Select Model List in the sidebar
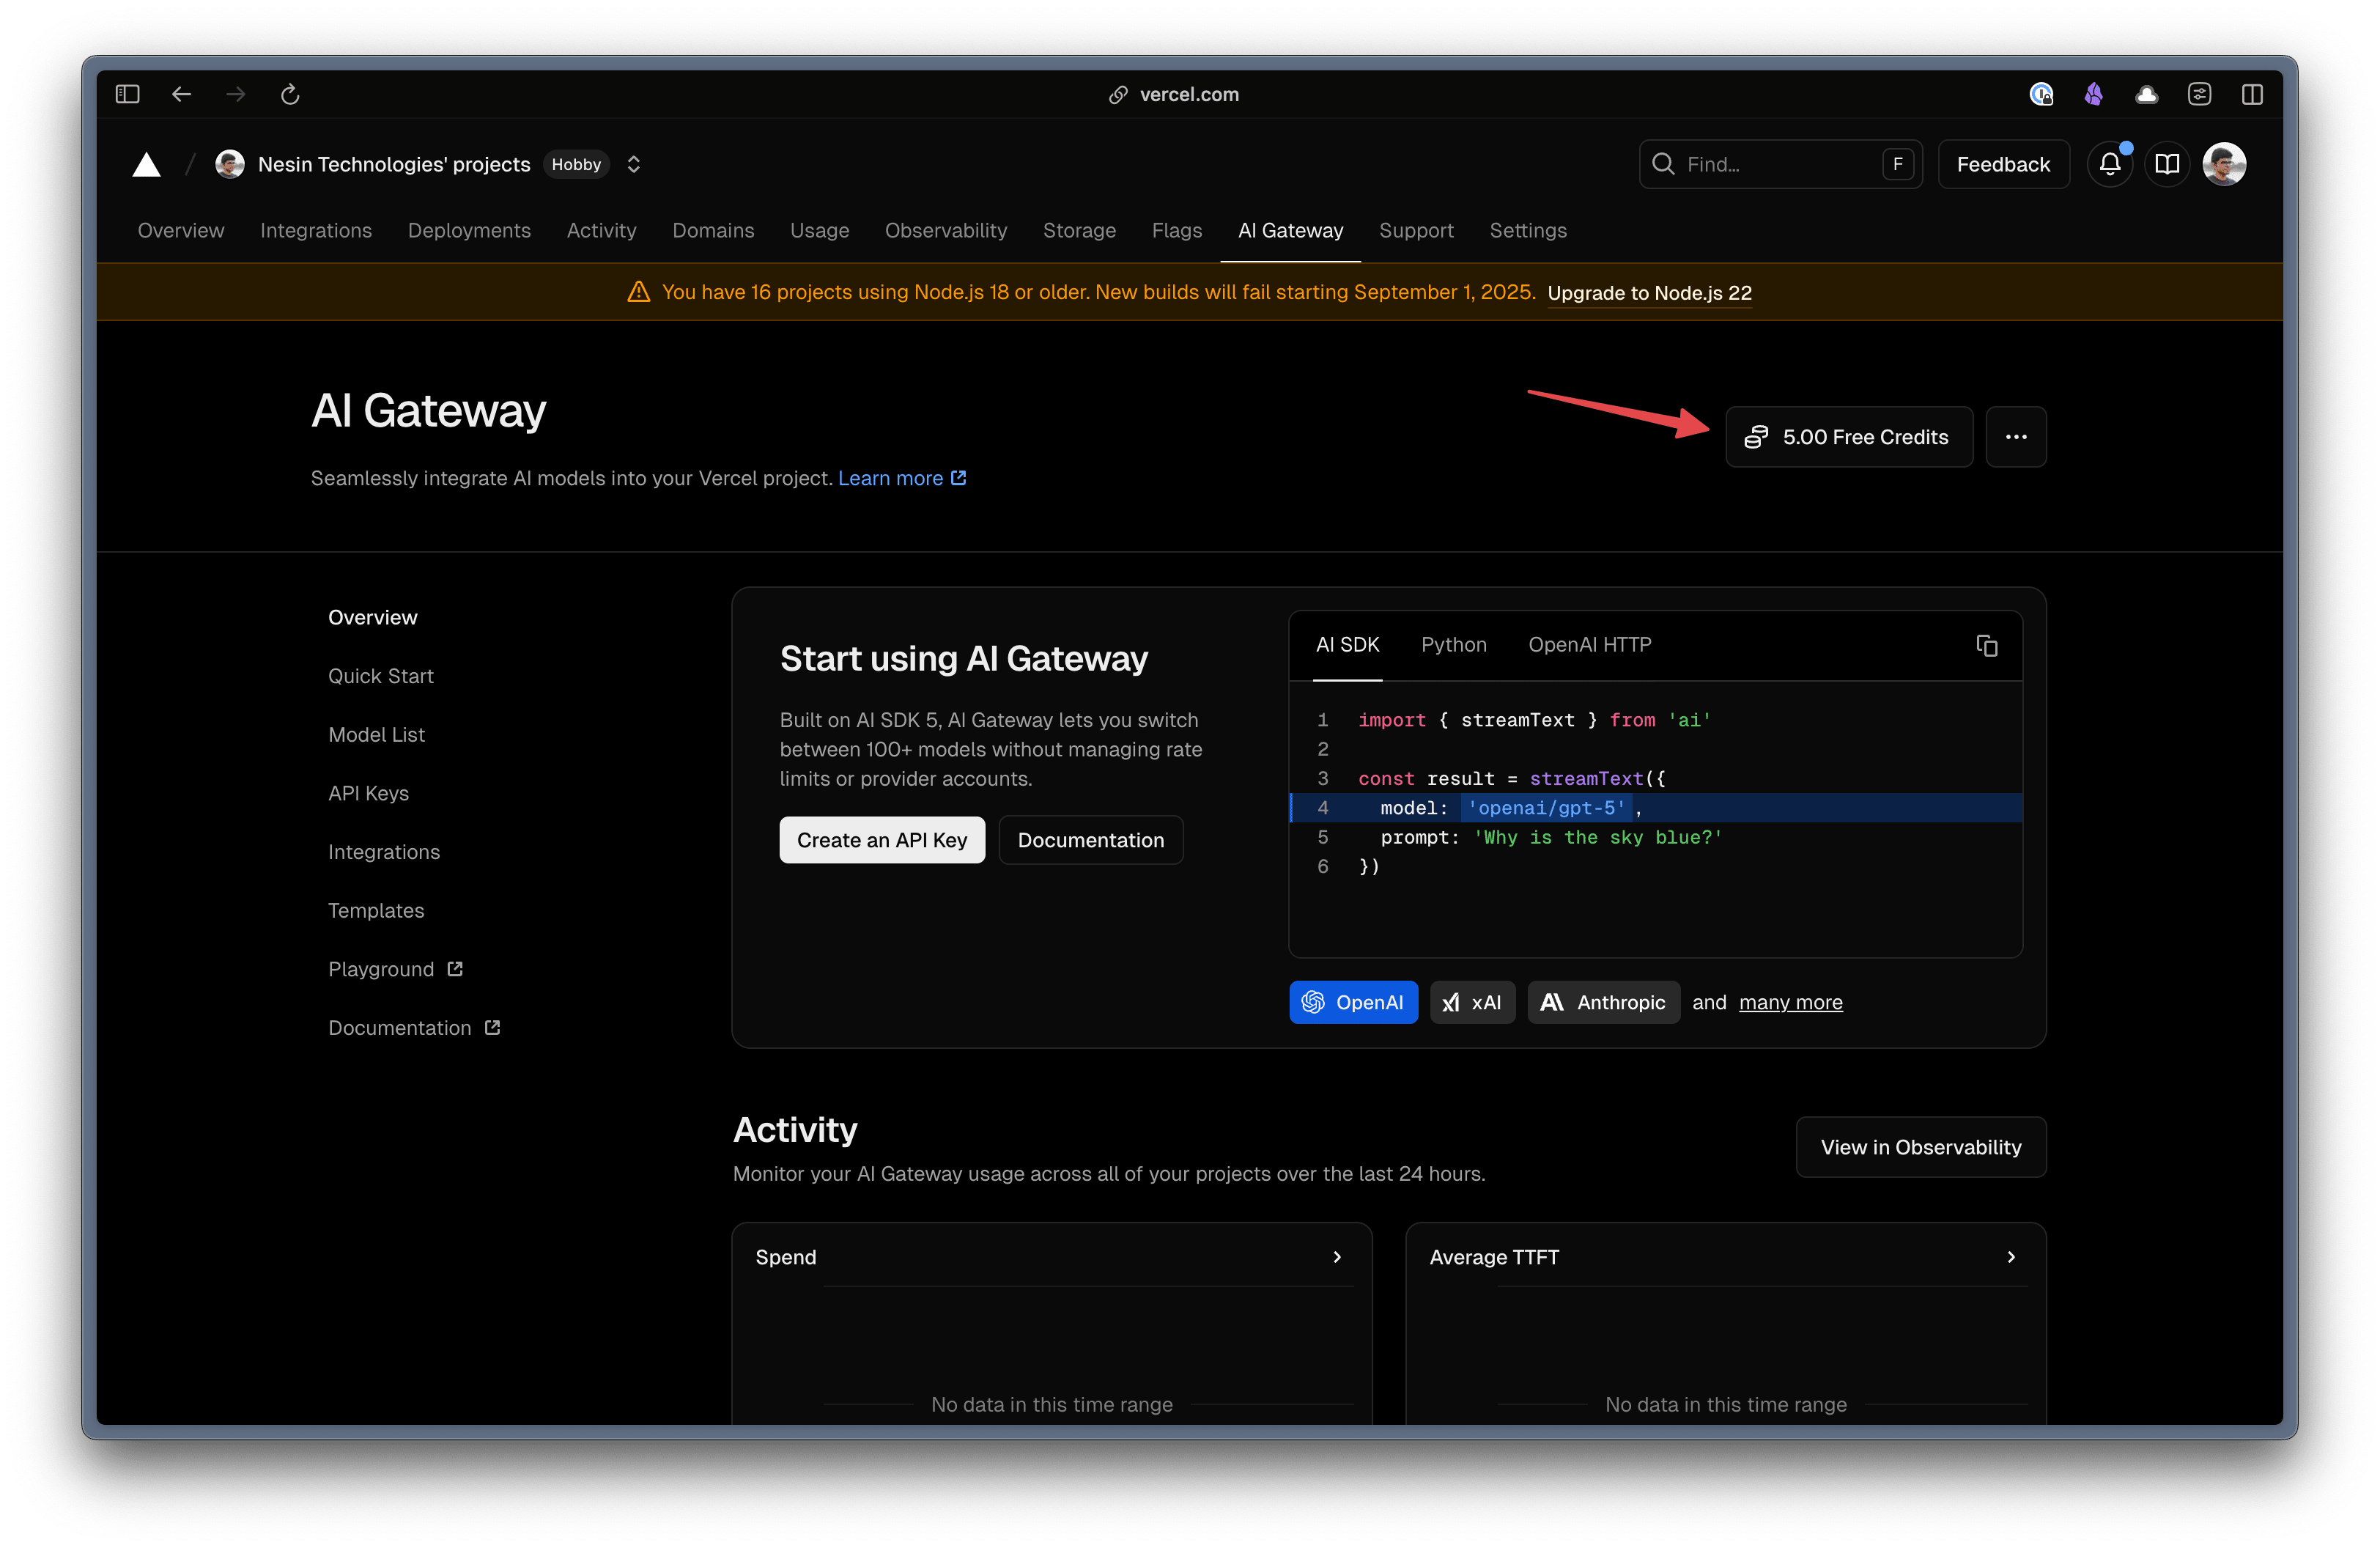The width and height of the screenshot is (2380, 1548). click(x=376, y=734)
